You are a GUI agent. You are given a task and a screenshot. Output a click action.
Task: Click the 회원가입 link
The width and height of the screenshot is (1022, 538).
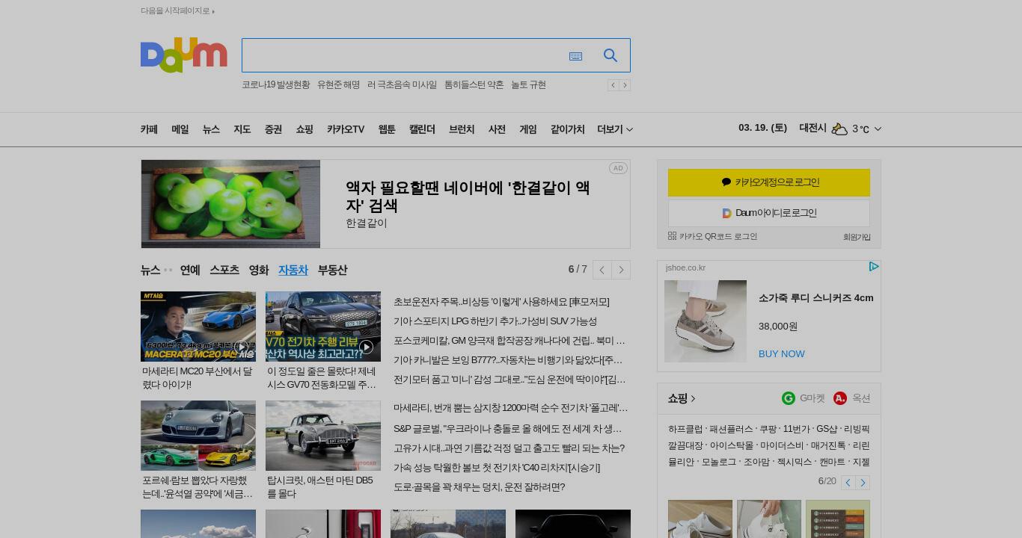point(857,237)
